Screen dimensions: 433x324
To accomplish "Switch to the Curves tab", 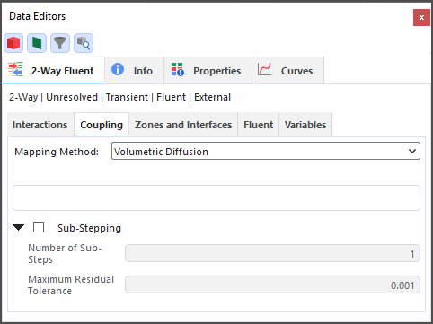I will click(x=288, y=71).
